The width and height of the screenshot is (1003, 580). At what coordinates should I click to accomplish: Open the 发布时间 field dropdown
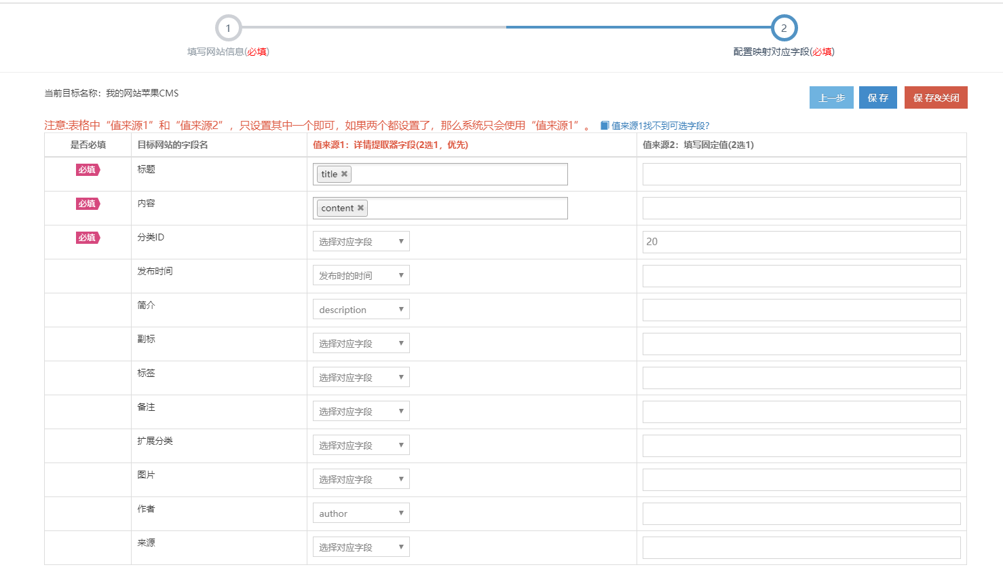coord(361,276)
